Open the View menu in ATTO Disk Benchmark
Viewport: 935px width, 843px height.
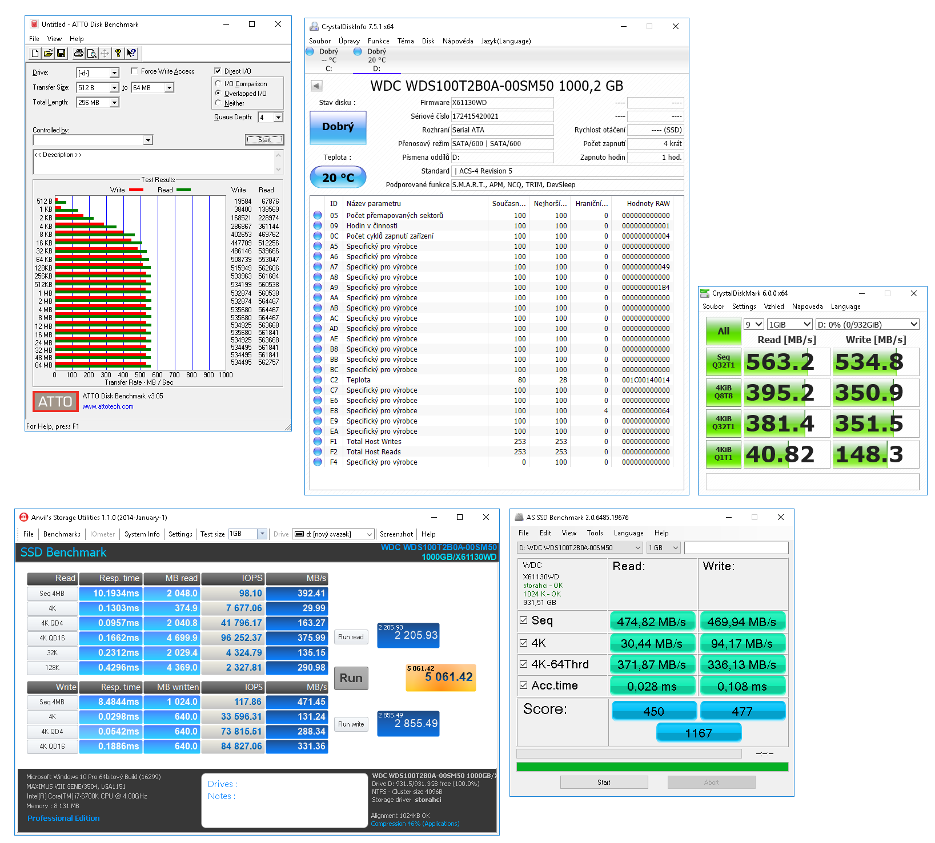(55, 39)
